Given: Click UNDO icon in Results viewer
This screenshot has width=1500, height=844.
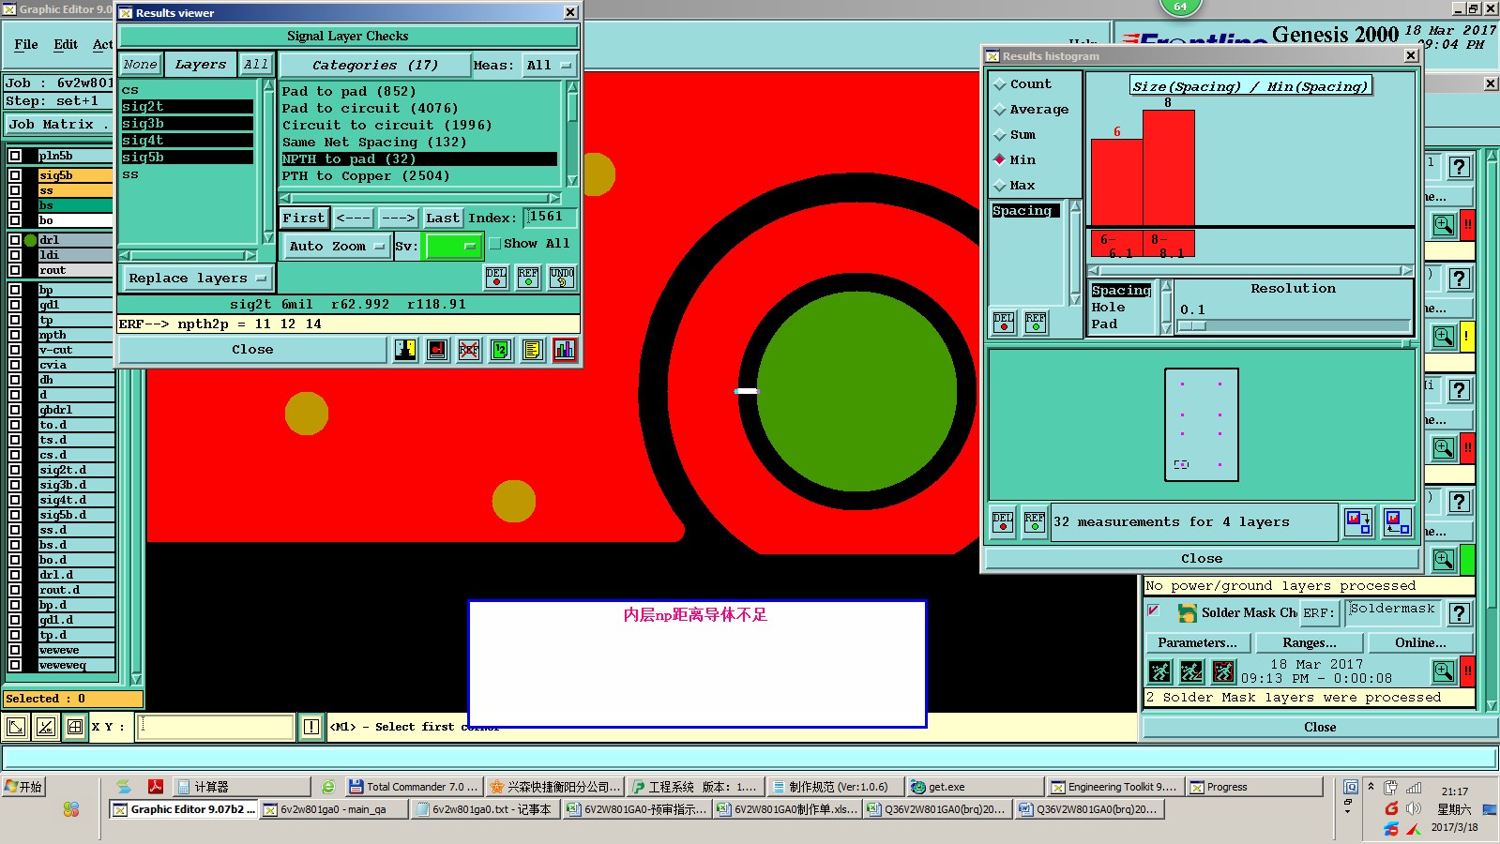Looking at the screenshot, I should click(x=562, y=277).
